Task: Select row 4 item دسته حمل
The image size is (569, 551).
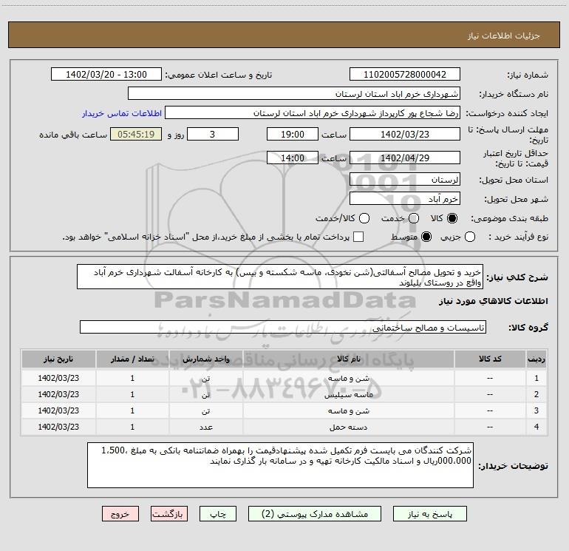Action: [348, 427]
